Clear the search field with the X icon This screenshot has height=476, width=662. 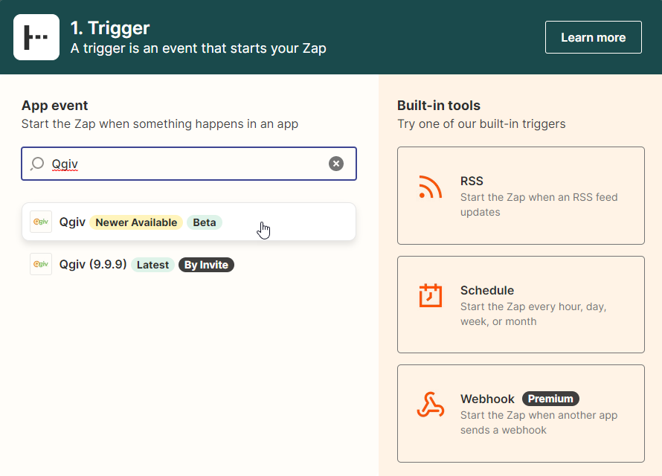(x=336, y=164)
